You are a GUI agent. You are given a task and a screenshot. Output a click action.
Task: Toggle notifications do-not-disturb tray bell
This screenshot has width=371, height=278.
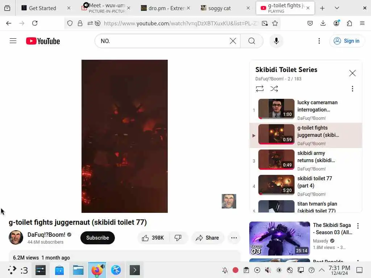click(225, 270)
